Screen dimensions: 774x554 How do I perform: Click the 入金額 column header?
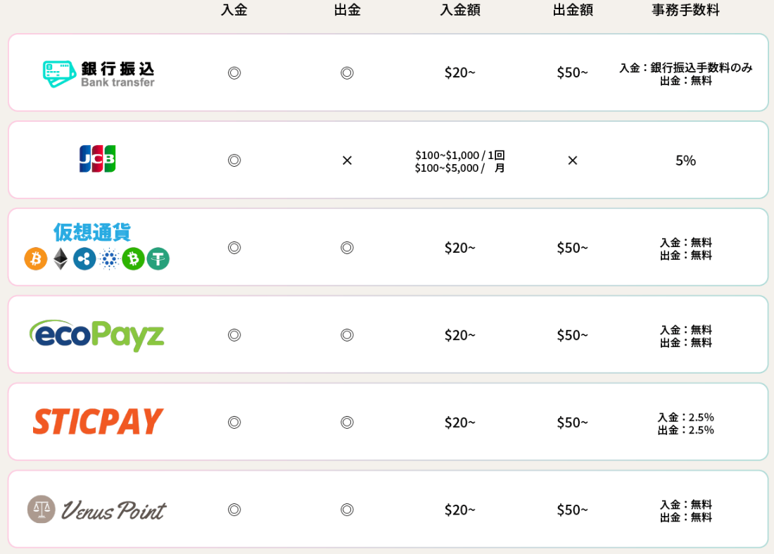[x=460, y=10]
